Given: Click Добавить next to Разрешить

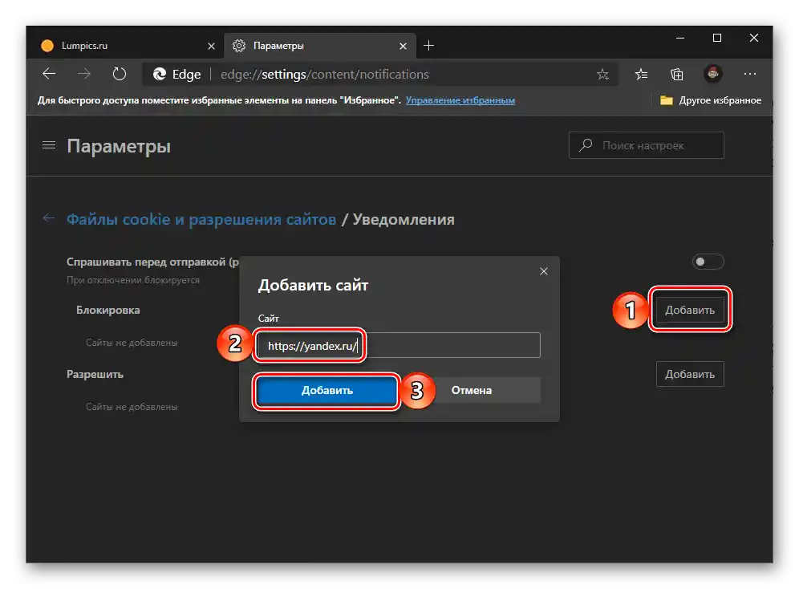Looking at the screenshot, I should click(x=690, y=374).
